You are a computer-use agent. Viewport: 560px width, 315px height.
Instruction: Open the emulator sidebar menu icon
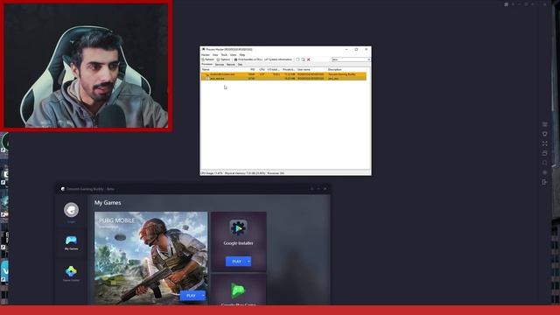click(544, 124)
